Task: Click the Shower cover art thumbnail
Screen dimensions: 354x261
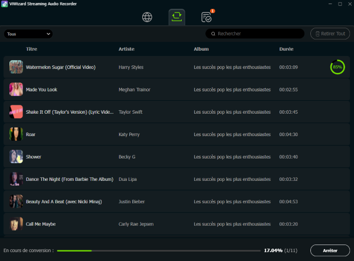Action: click(x=16, y=157)
